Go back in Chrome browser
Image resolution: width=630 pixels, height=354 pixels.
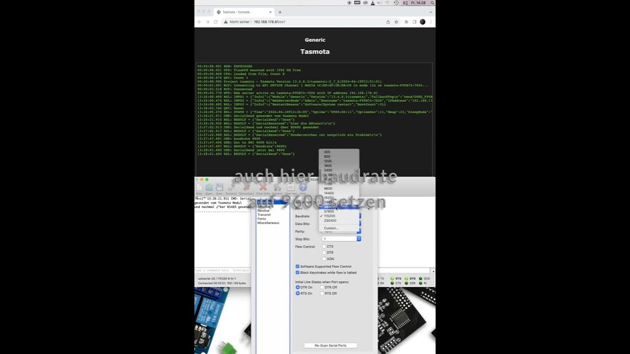click(x=199, y=22)
